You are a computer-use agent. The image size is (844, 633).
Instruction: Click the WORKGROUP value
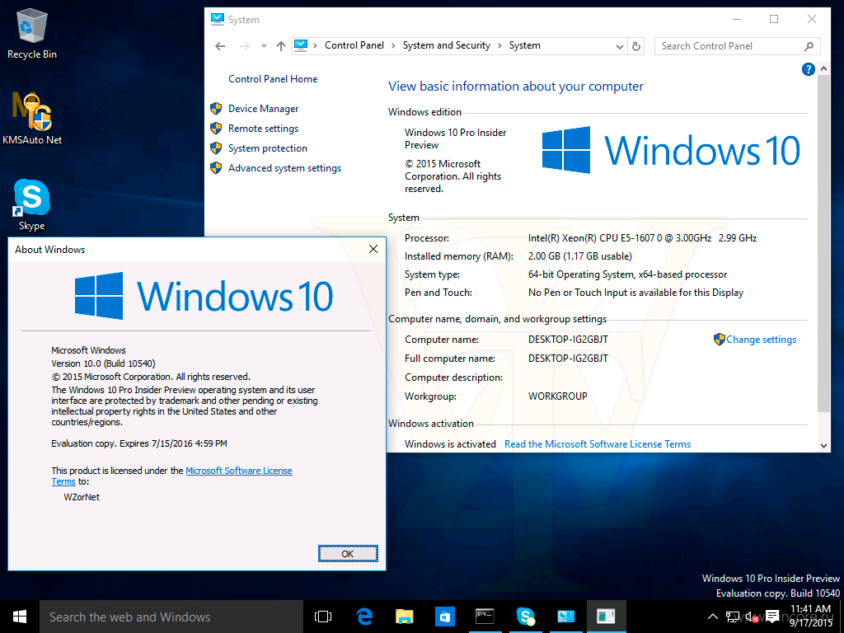pos(558,396)
